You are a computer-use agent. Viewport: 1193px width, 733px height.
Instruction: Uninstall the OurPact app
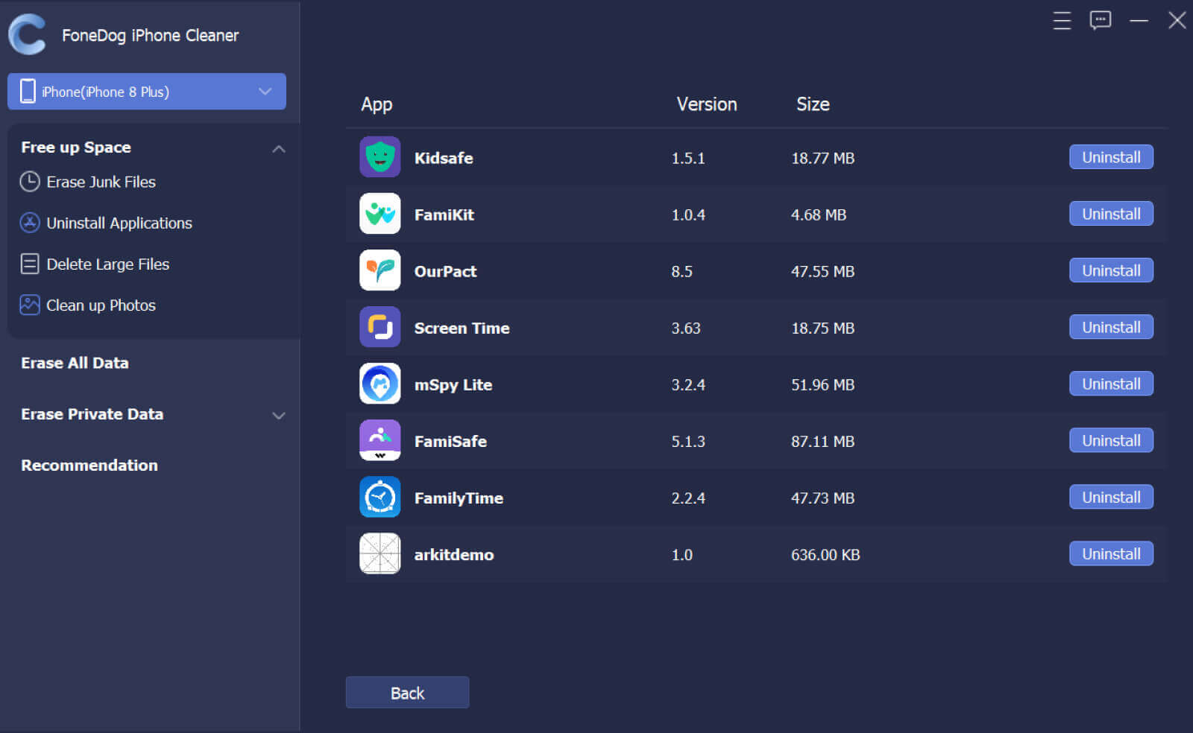point(1111,270)
